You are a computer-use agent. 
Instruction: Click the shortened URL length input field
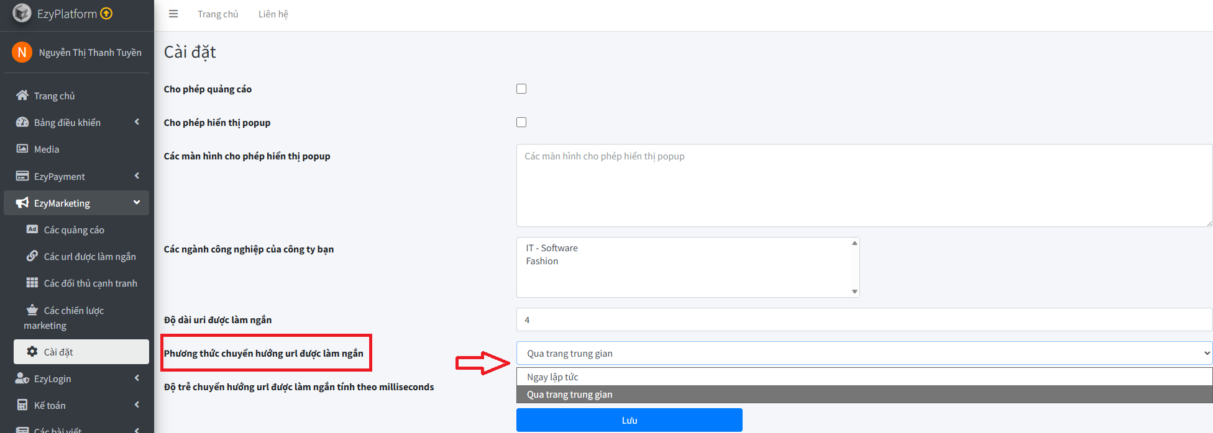click(864, 319)
